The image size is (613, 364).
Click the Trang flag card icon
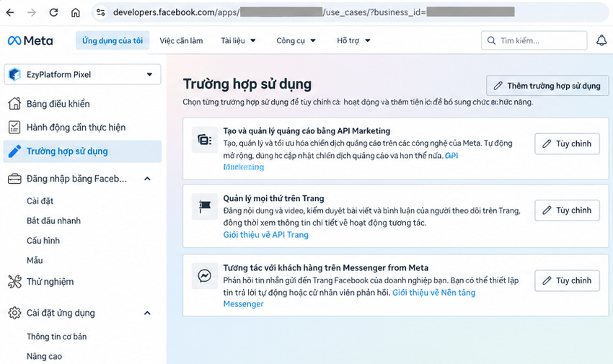(x=205, y=206)
